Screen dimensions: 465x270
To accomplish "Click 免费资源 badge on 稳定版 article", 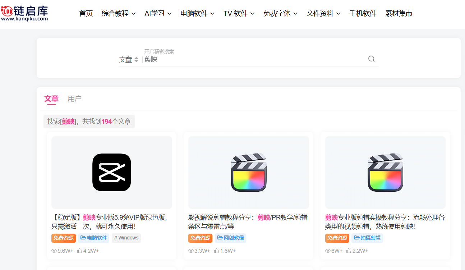I will coord(64,238).
